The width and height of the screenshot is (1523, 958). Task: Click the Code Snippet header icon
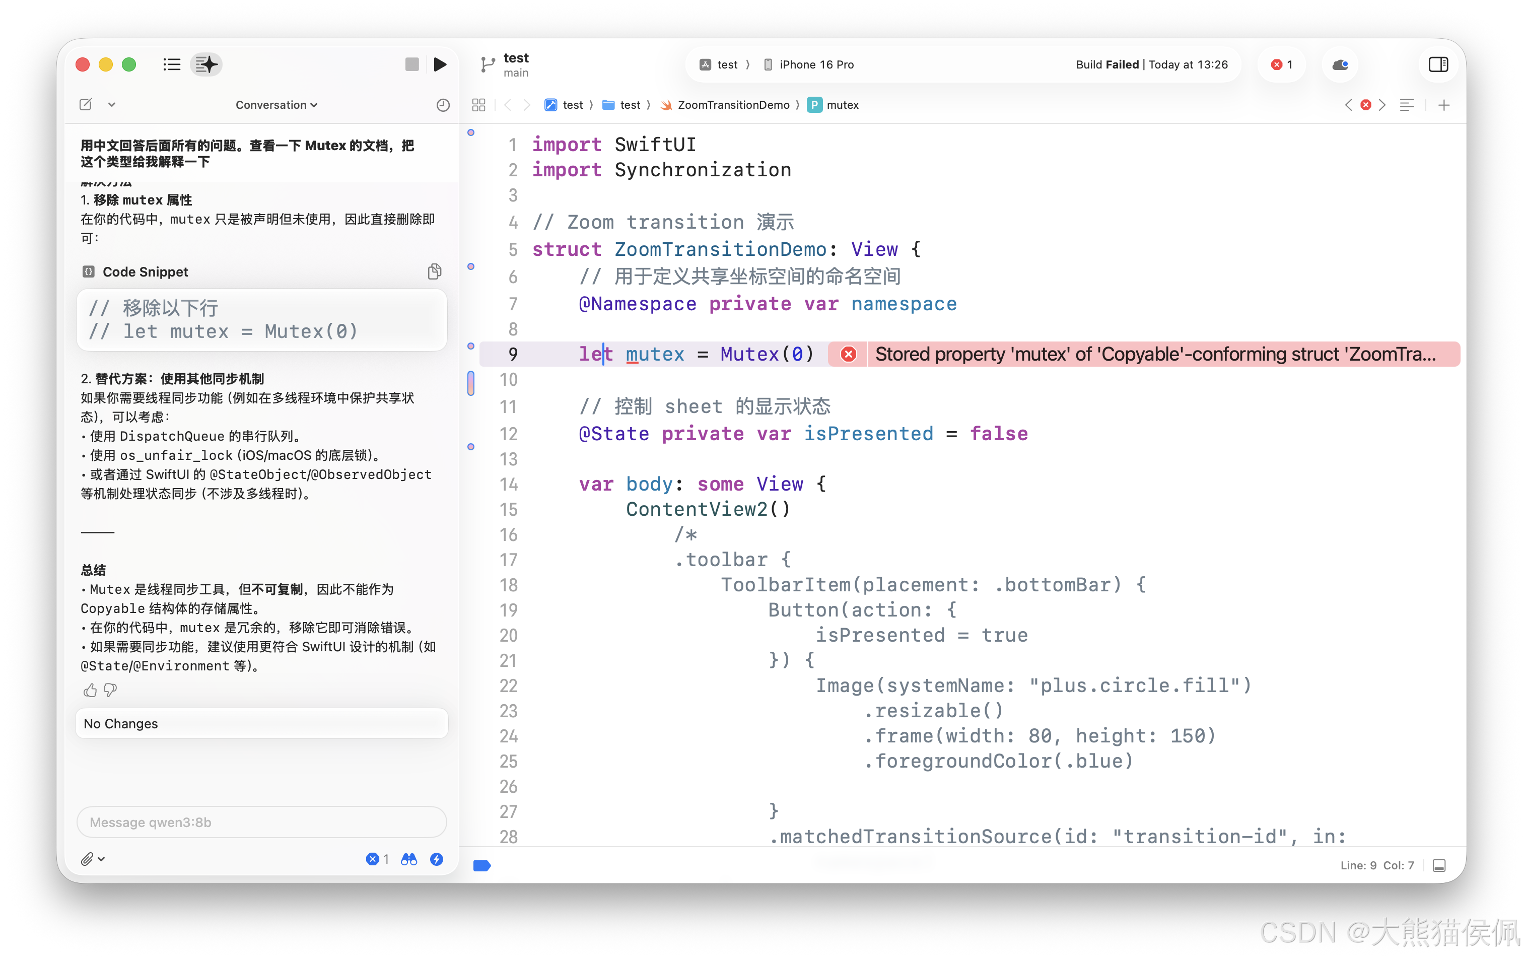coord(89,271)
